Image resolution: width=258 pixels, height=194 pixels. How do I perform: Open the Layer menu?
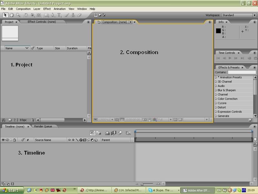pyautogui.click(x=37, y=9)
